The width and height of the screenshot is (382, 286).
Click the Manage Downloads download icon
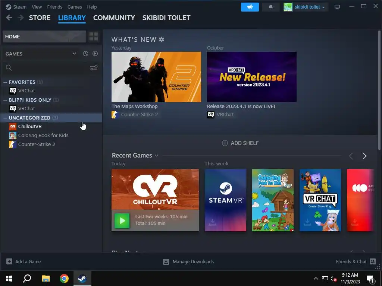point(166,261)
